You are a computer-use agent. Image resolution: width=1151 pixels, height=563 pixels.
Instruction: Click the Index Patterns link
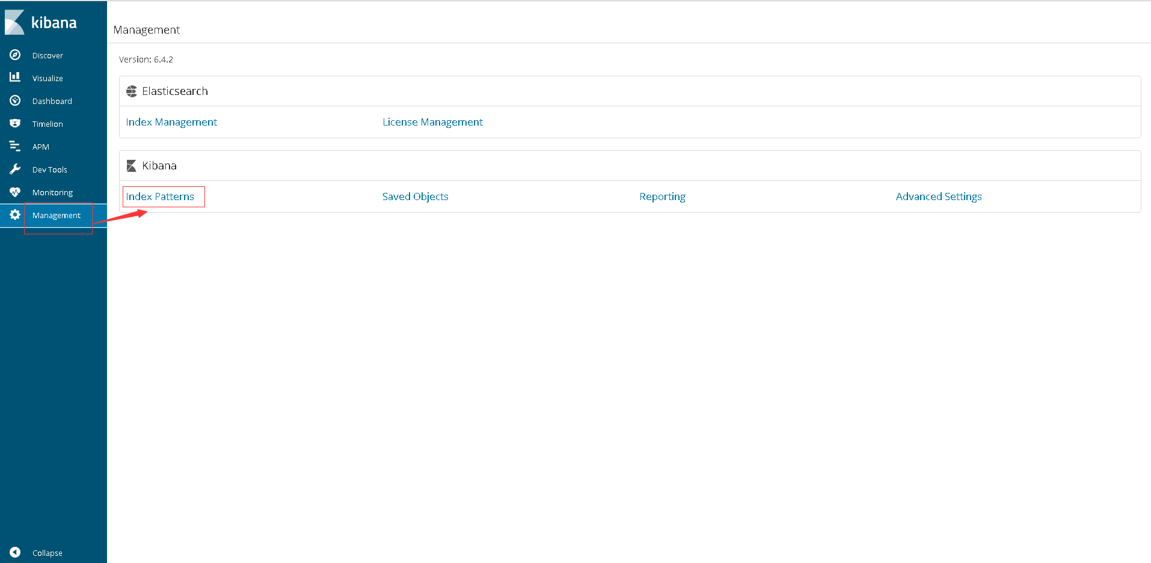[x=160, y=196]
